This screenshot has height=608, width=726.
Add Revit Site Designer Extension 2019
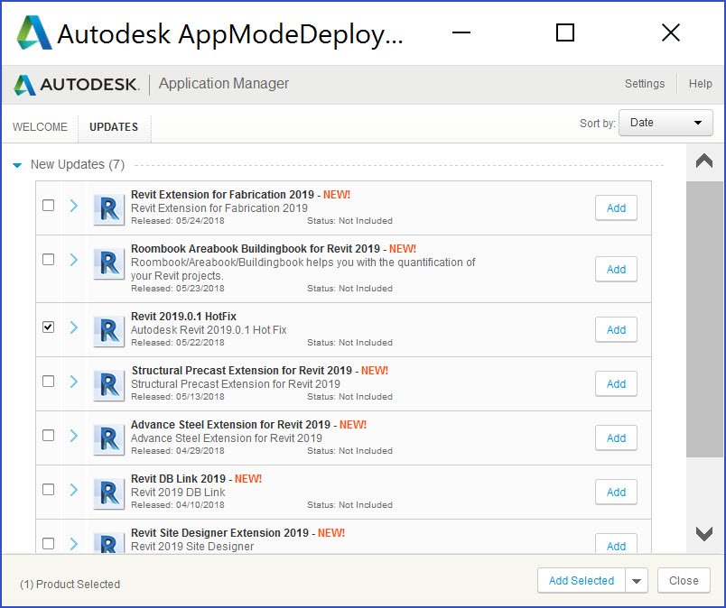616,545
